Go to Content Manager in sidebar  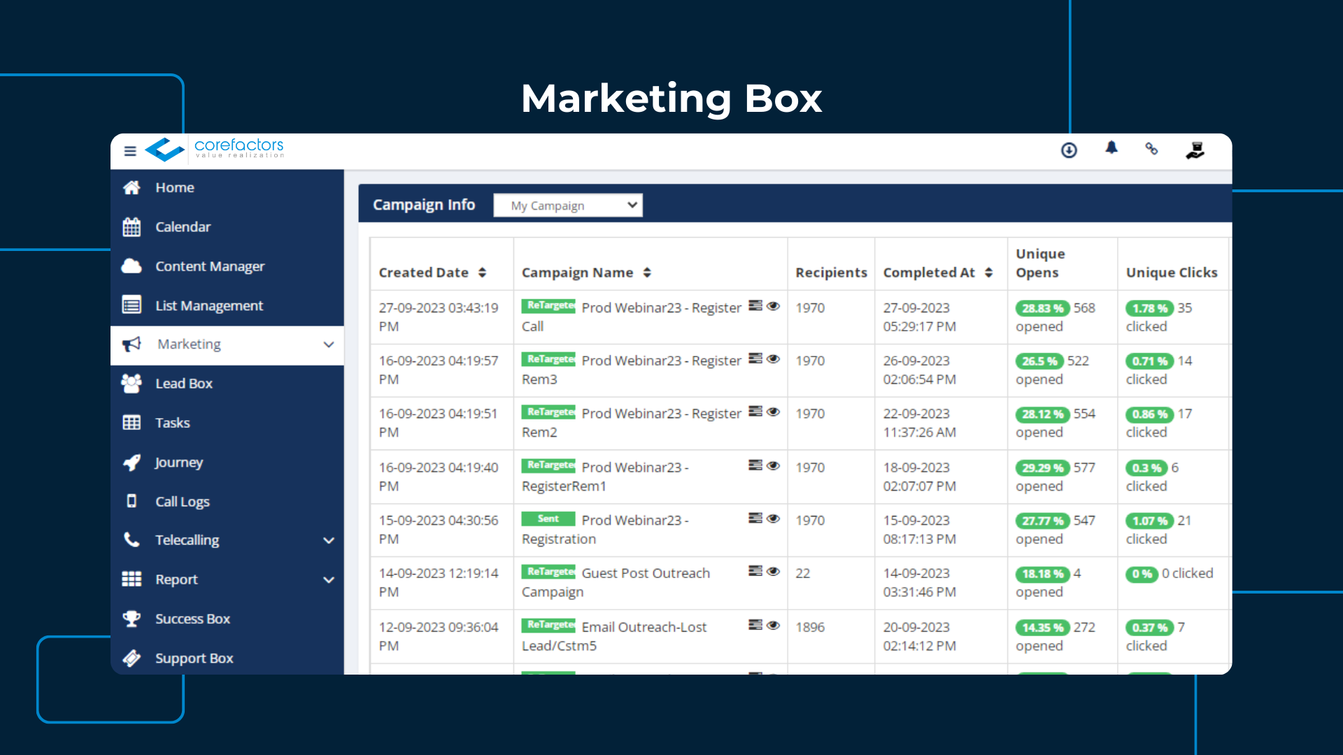pos(209,266)
